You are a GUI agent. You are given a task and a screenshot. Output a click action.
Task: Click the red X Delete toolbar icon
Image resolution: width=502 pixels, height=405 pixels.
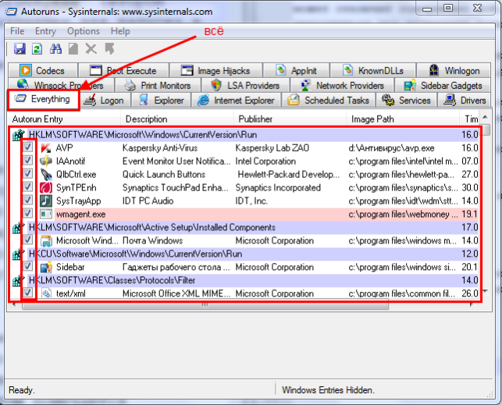91,49
